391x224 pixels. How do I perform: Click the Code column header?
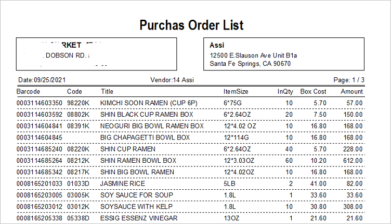(x=74, y=92)
